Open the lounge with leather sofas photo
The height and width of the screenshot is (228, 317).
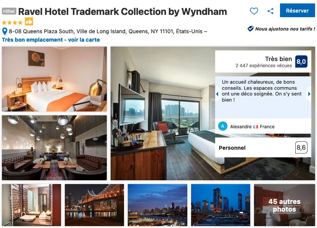(x=55, y=148)
